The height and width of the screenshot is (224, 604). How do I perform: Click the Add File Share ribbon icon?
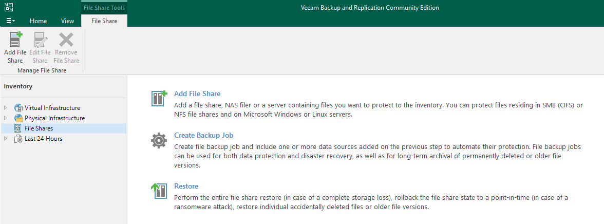[x=15, y=40]
